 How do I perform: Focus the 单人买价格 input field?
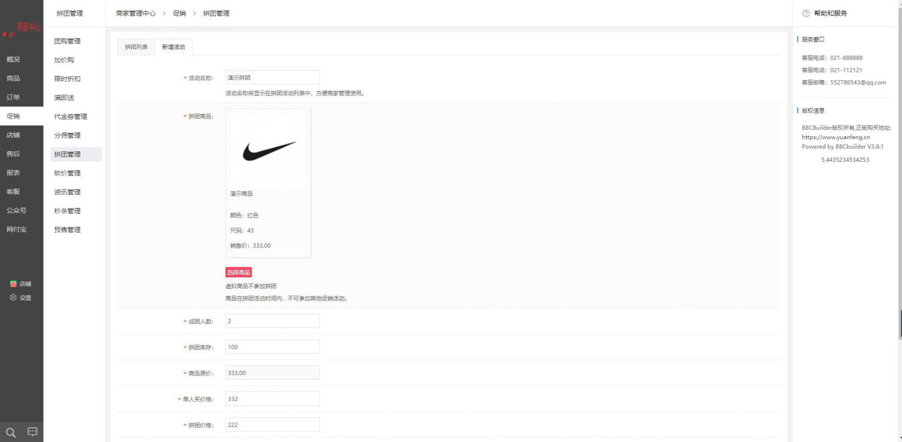pos(272,399)
